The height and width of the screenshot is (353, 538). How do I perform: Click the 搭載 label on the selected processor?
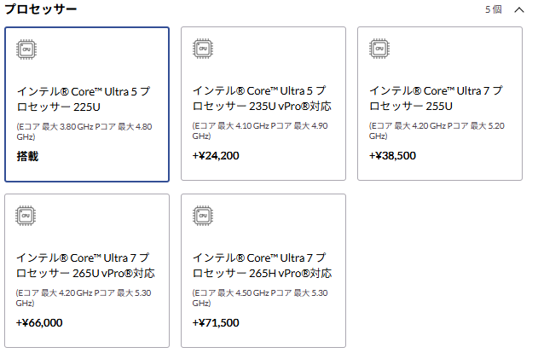[x=27, y=156]
